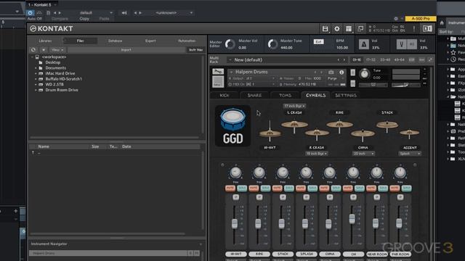The height and width of the screenshot is (261, 465).
Task: Toggle Kontakt's minimized view icon
Action: point(360,29)
